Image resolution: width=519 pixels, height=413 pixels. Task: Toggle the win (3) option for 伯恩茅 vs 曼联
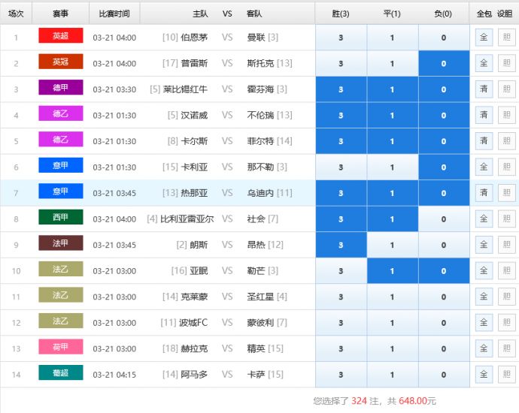point(341,38)
